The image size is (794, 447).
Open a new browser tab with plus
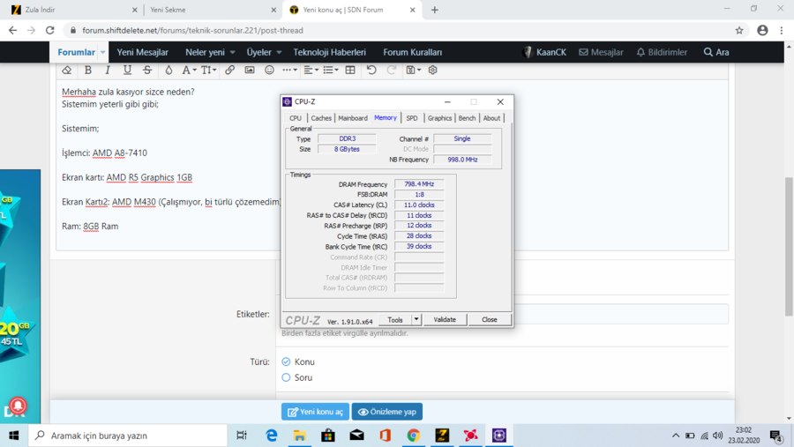coord(434,10)
